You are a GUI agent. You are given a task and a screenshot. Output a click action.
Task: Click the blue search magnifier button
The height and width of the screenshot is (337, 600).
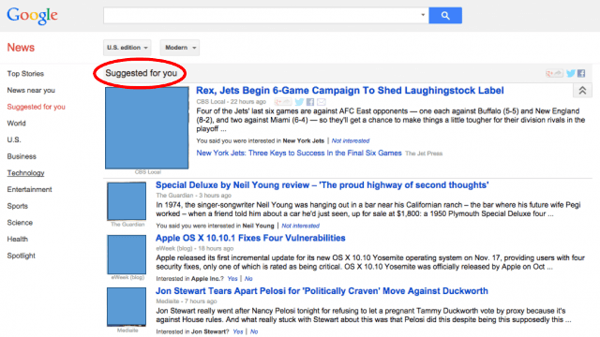click(x=445, y=15)
